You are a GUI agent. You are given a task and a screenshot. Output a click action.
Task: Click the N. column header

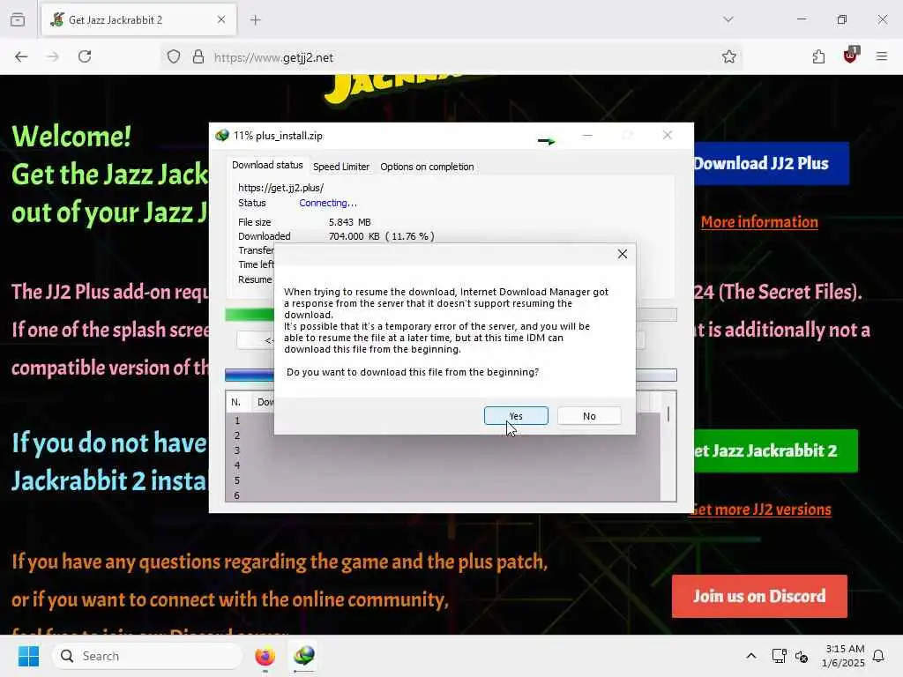tap(238, 402)
